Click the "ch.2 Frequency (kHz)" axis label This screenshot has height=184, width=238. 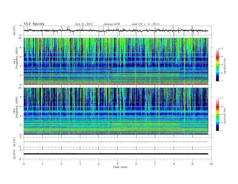point(16,107)
